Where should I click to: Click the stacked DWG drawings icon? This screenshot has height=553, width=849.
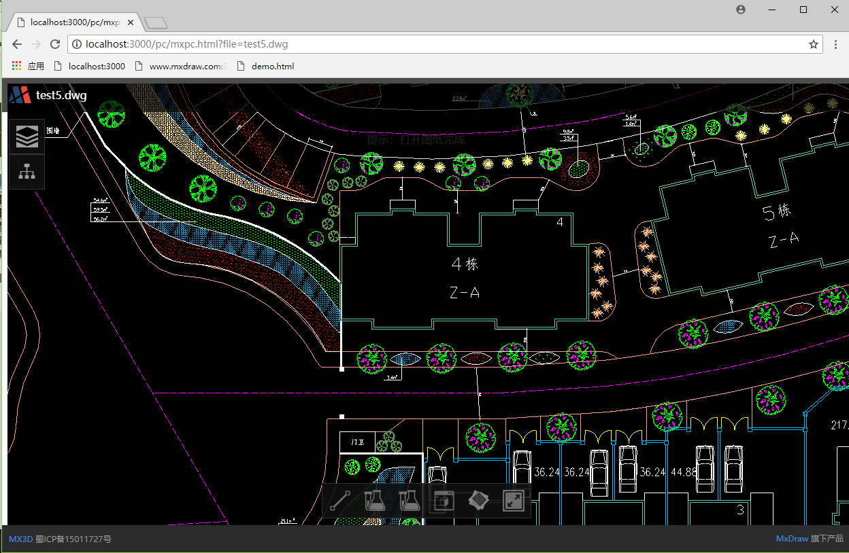(x=479, y=501)
